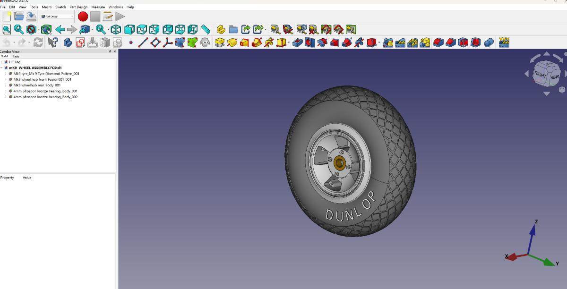Click the Pad tool yellow icon
This screenshot has width=567, height=289.
click(219, 42)
